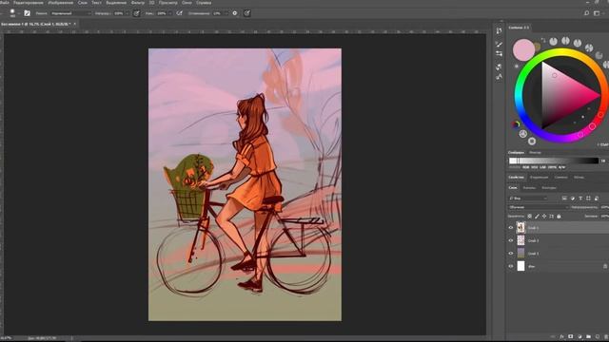
Task: Filter layers by type T icon
Action: click(x=580, y=199)
